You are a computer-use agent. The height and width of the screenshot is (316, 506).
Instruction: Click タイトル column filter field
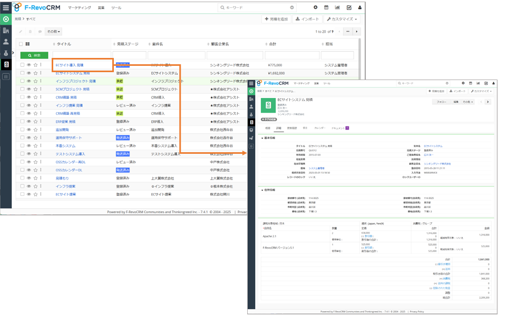pos(82,55)
